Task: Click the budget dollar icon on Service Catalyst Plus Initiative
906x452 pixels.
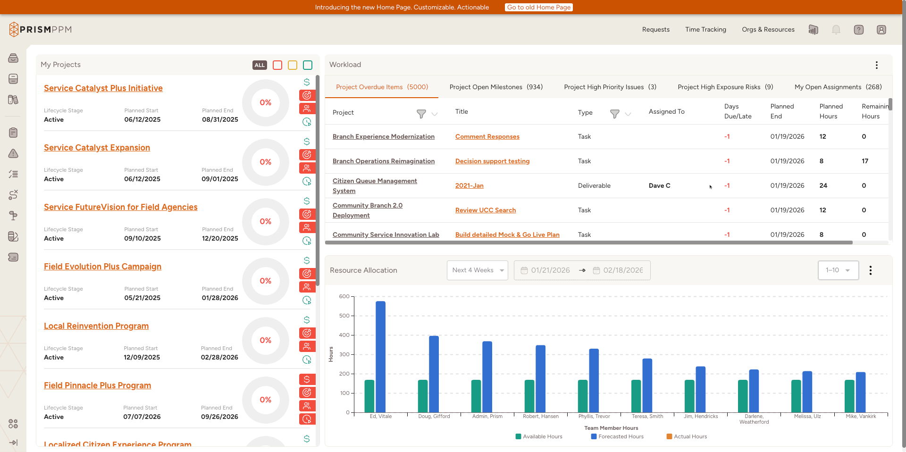Action: click(x=307, y=82)
